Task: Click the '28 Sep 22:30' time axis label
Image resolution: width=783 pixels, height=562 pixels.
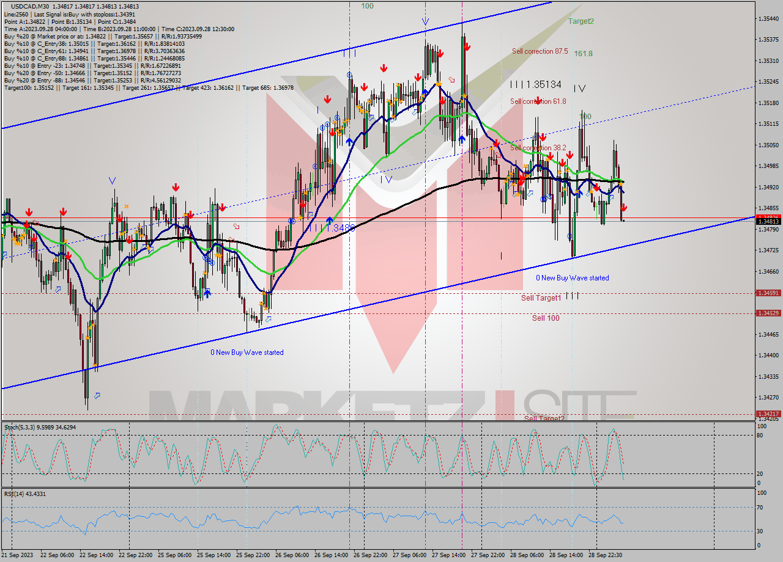Action: tap(606, 555)
